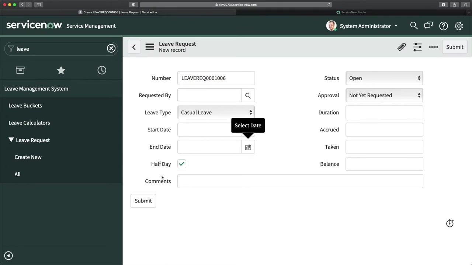Click the Requested By input field
Viewport: 472px width, 265px height.
coord(209,95)
